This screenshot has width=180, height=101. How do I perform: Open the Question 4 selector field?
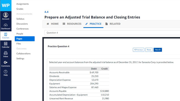(112, 33)
